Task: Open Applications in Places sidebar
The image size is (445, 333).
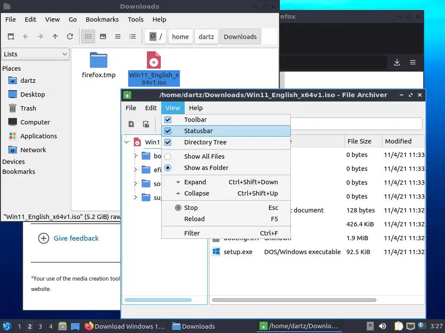Action: (32, 136)
